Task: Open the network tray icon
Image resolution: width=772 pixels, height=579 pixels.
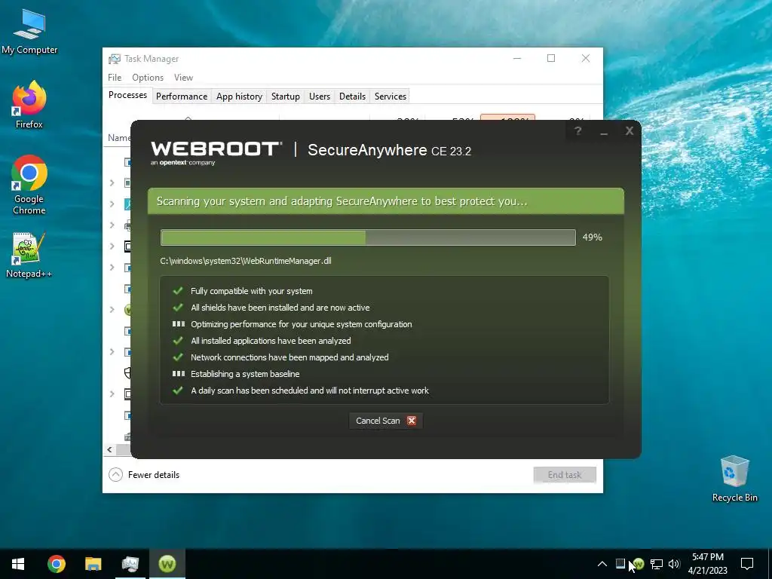Action: click(657, 564)
